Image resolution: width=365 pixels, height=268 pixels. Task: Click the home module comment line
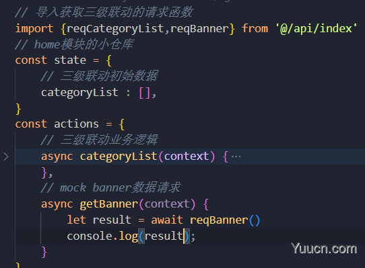click(x=74, y=44)
